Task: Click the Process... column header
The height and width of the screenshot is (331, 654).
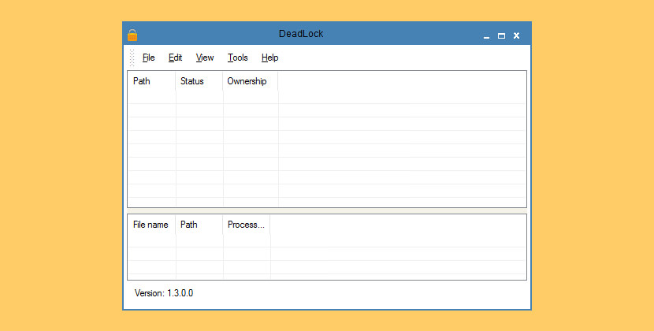Action: point(247,225)
